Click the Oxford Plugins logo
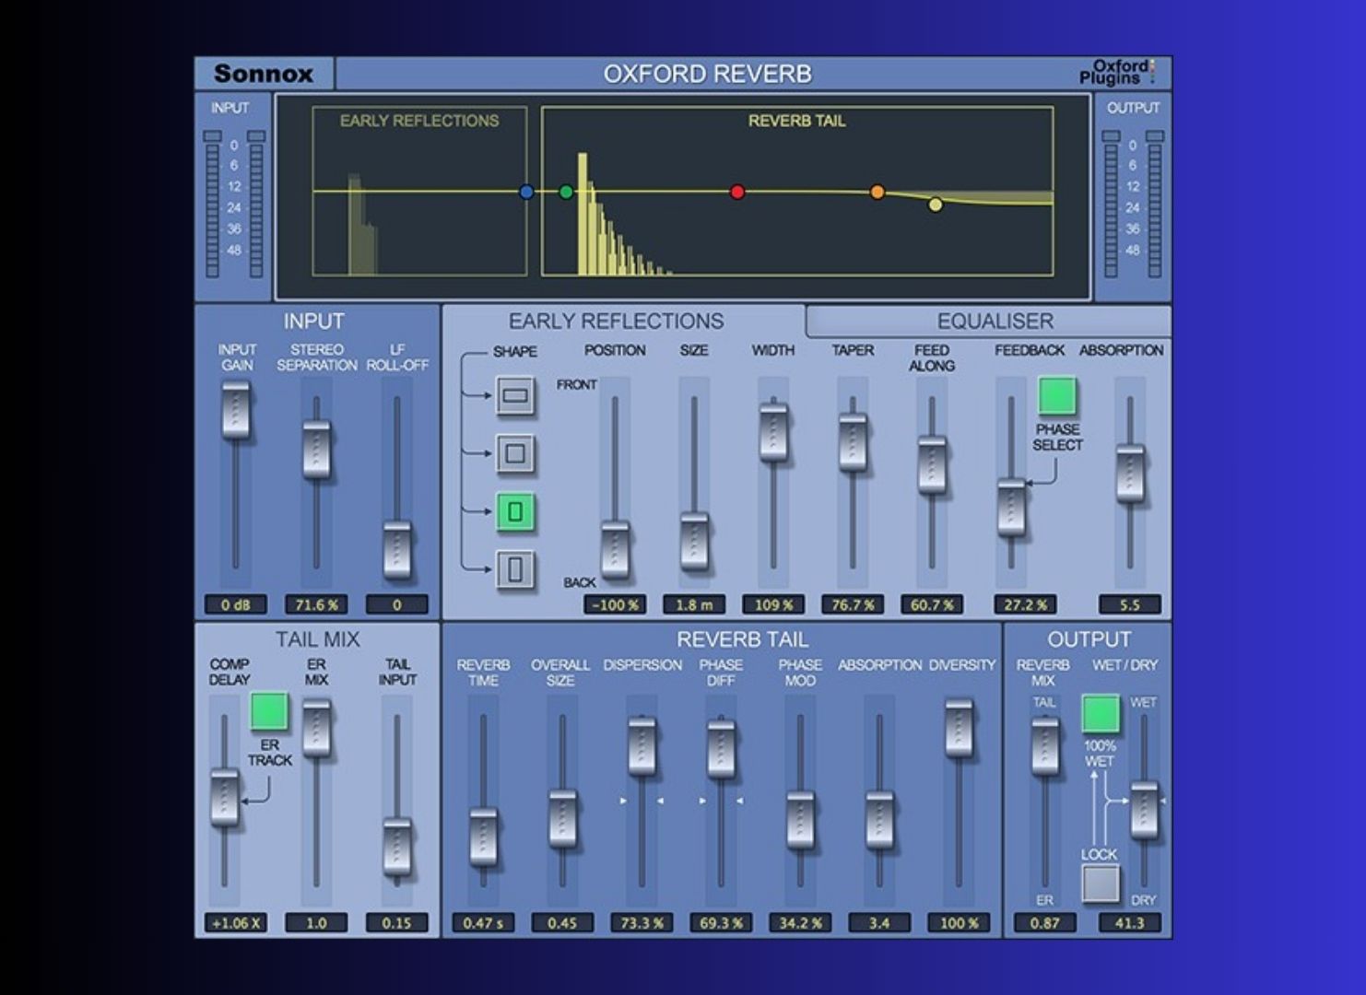This screenshot has width=1366, height=995. [1116, 72]
